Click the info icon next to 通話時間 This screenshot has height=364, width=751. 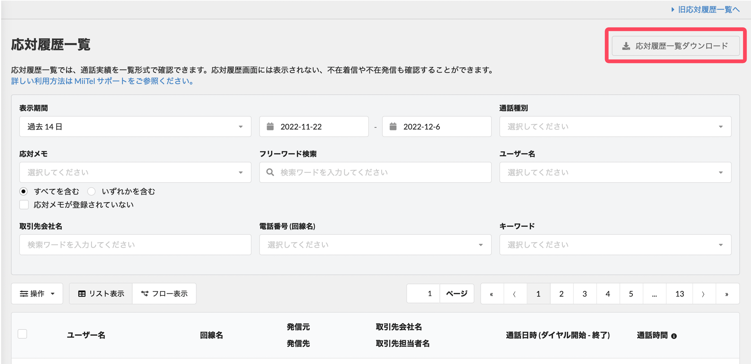pyautogui.click(x=674, y=336)
